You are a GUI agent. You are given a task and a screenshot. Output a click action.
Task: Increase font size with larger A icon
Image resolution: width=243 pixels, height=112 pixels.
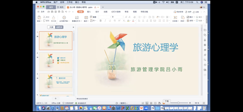pos(126,17)
